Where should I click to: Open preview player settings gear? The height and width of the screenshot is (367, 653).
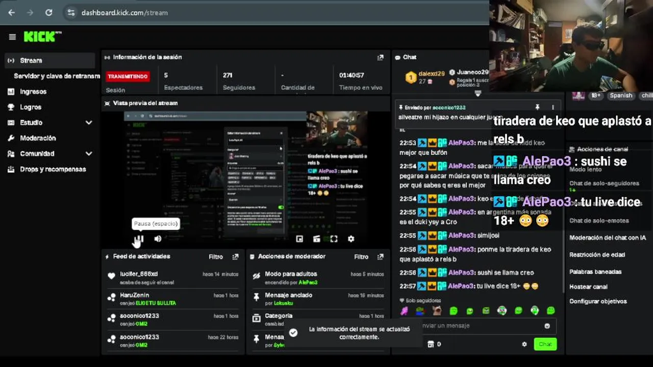[x=351, y=239]
